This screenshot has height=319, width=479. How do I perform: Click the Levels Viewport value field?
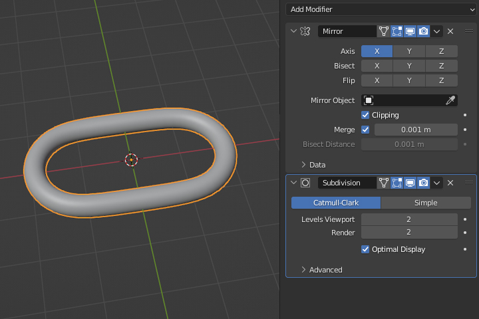tap(409, 219)
